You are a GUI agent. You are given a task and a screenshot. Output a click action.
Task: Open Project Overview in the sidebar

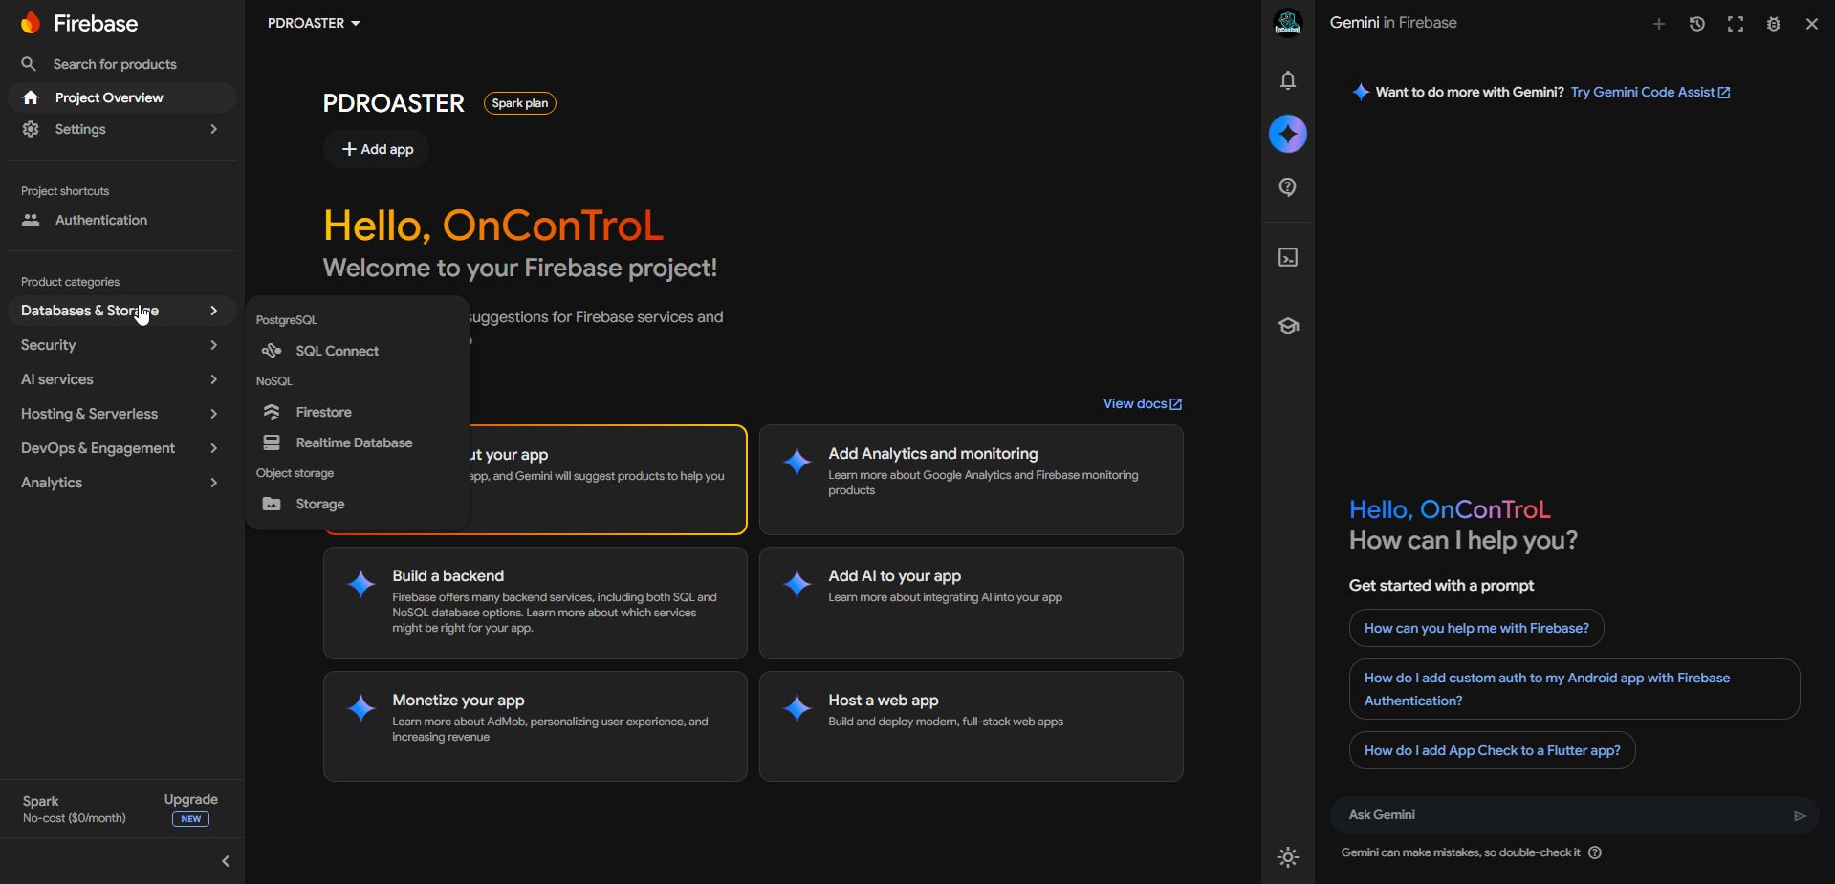click(122, 97)
